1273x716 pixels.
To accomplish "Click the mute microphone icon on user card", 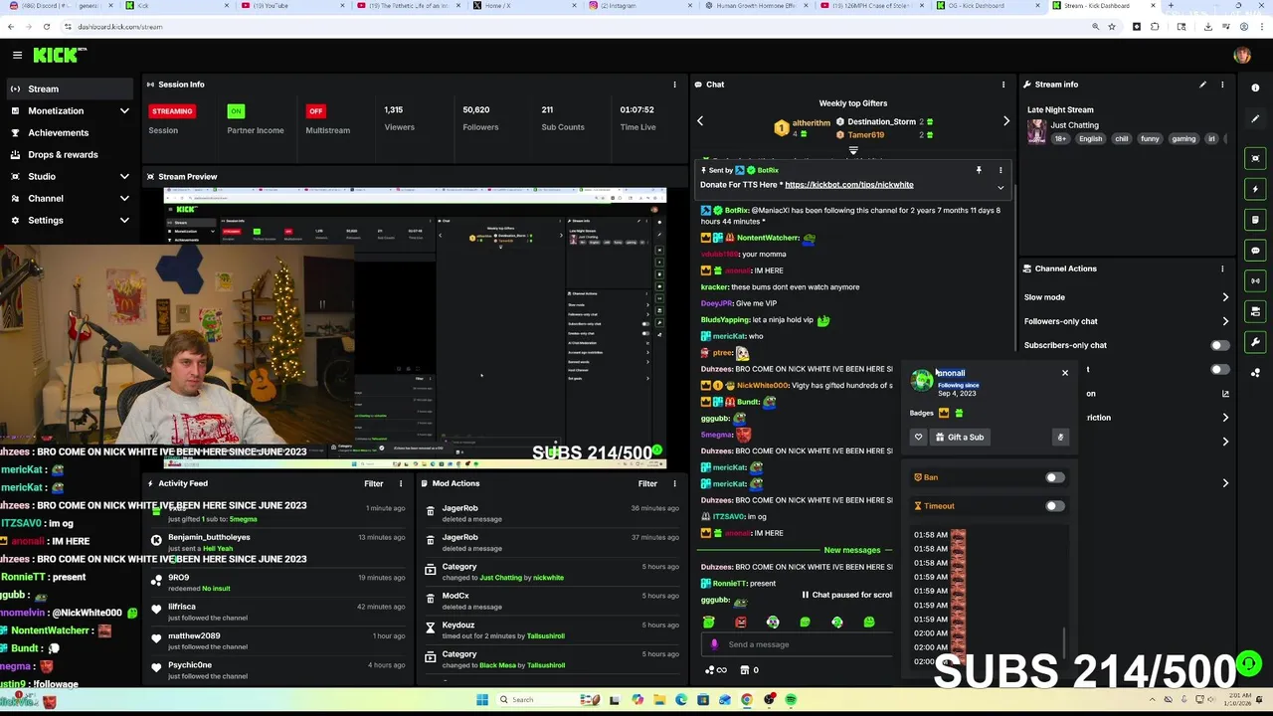I will [1060, 438].
